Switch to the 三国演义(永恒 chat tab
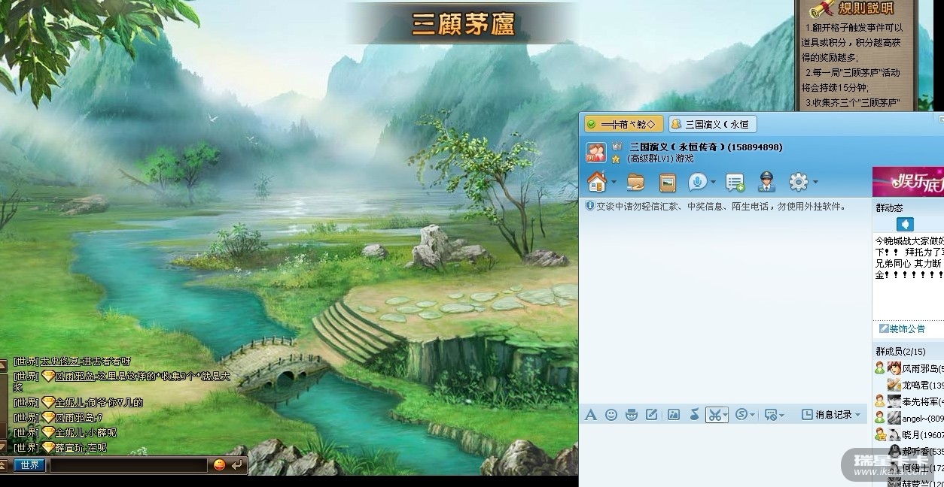The image size is (944, 487). point(712,124)
